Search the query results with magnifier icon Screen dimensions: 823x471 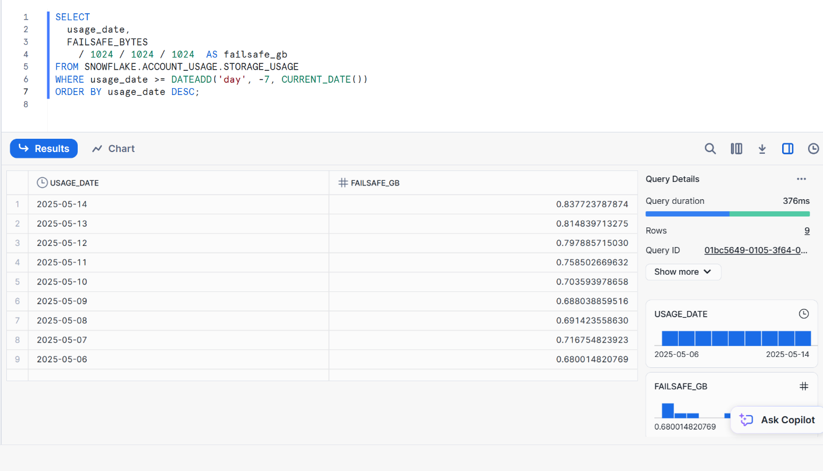pos(710,149)
